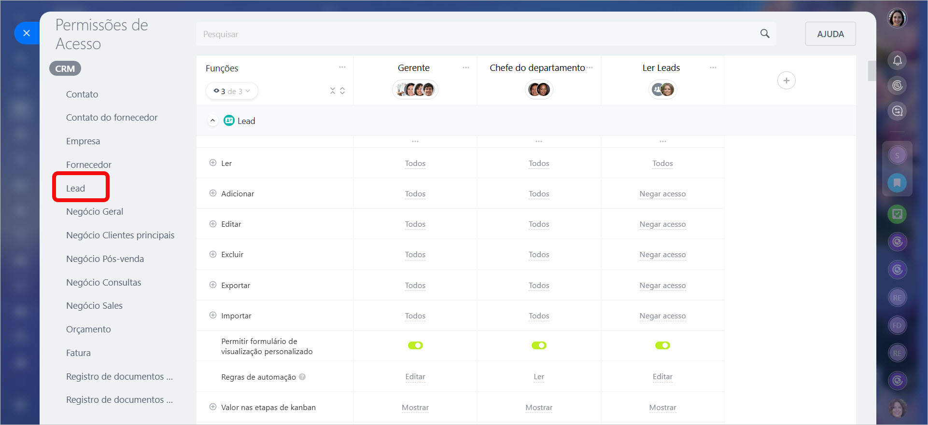Open the green checkmark tasks icon in sidebar
This screenshot has height=425, width=928.
[x=897, y=214]
